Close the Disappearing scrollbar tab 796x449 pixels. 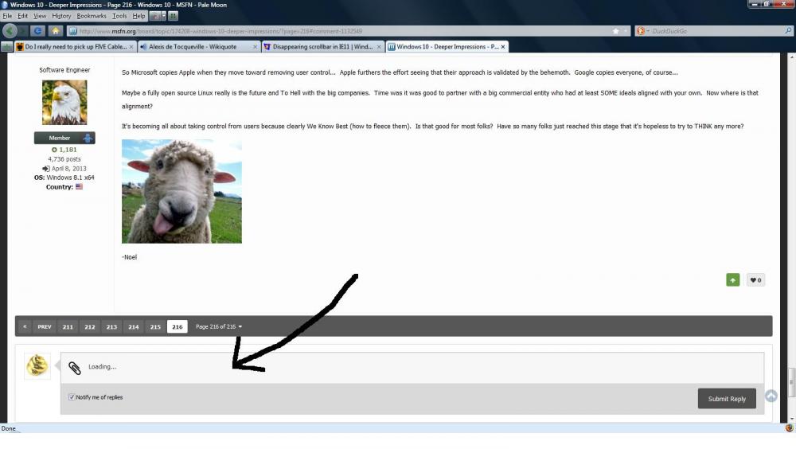coord(379,47)
